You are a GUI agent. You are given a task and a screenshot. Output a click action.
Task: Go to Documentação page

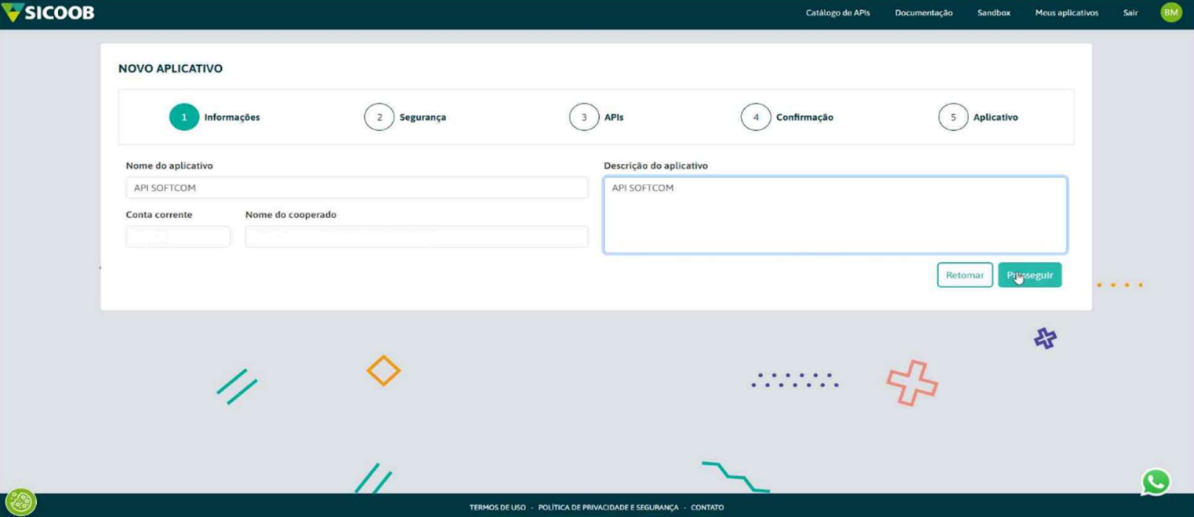[924, 13]
